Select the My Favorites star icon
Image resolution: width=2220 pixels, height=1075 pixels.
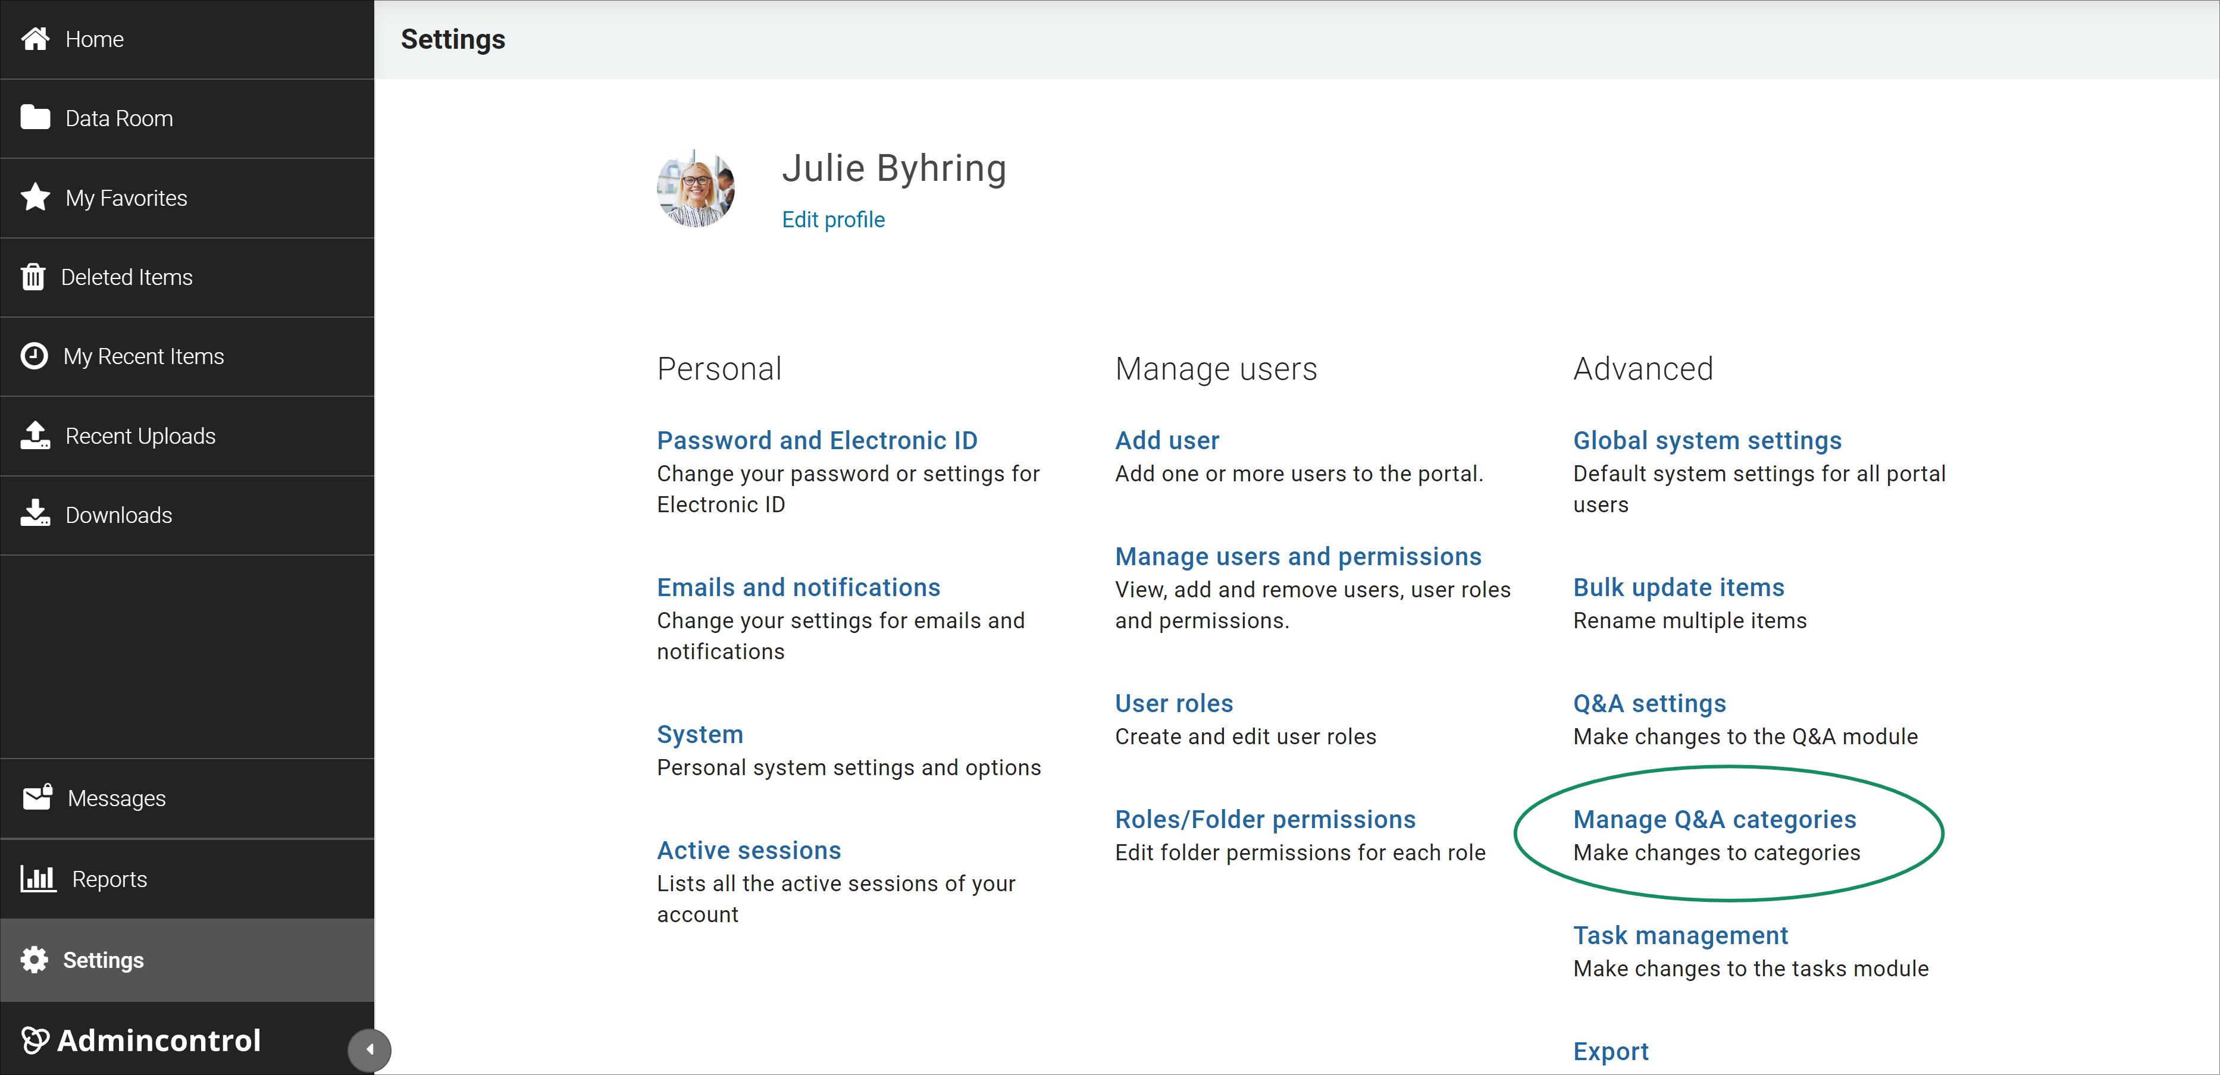click(x=35, y=198)
